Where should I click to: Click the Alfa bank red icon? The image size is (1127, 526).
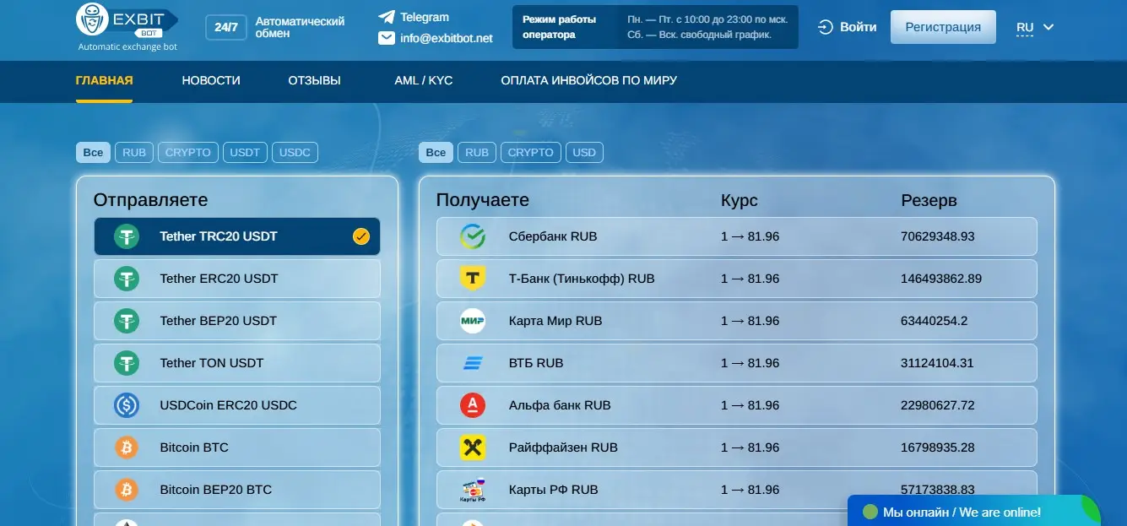(472, 405)
